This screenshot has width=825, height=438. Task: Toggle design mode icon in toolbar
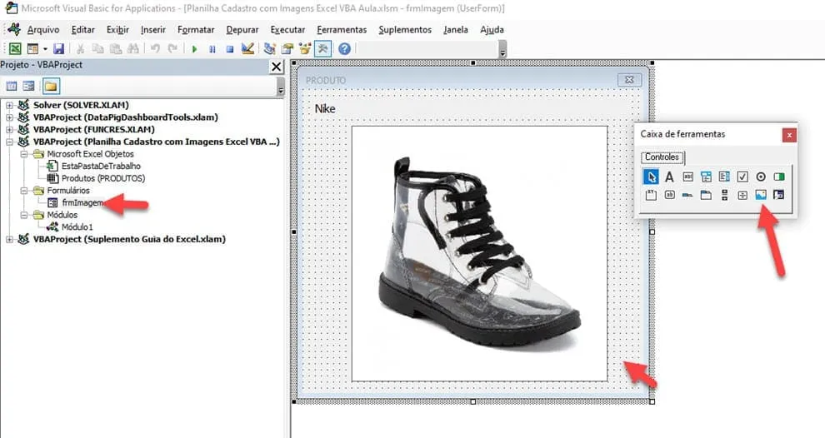coord(247,49)
